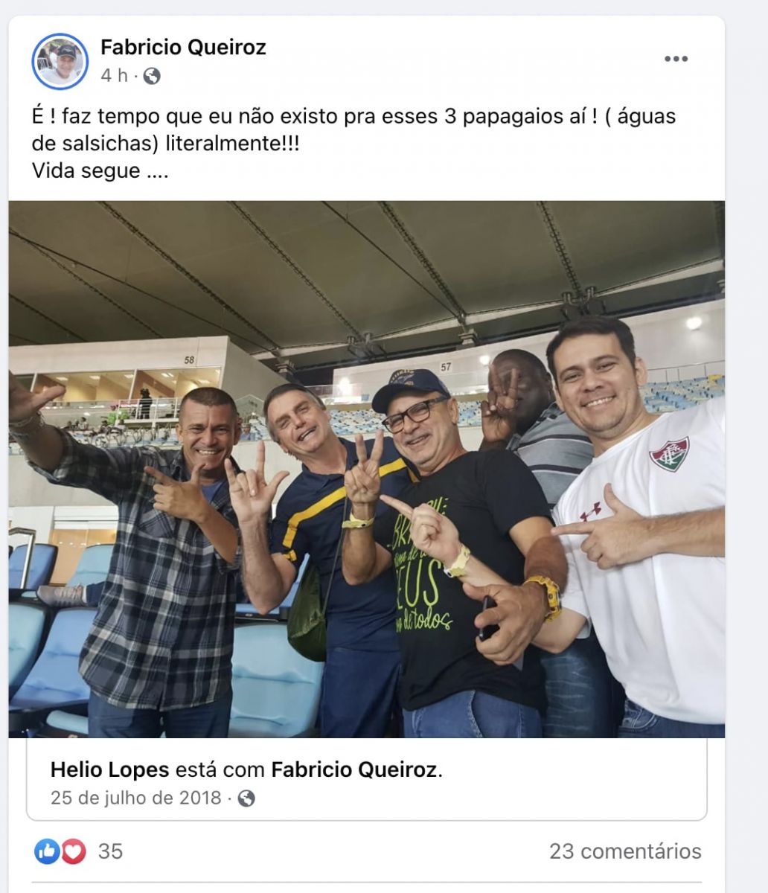The image size is (768, 893).
Task: Open the Helio Lopes profile link
Action: pos(110,769)
